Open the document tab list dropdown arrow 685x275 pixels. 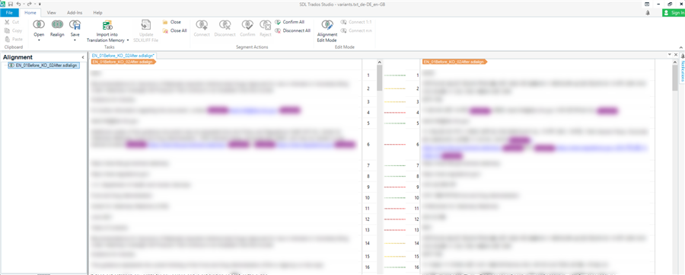pyautogui.click(x=670, y=55)
